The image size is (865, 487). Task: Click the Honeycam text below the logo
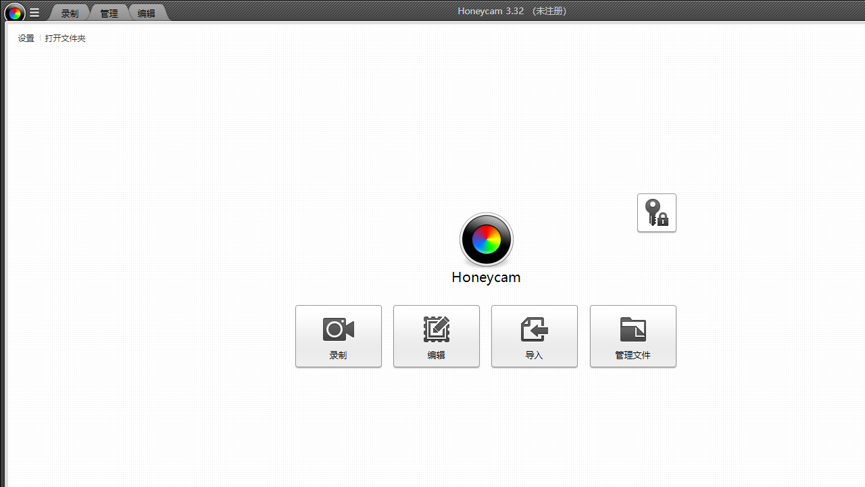pyautogui.click(x=486, y=277)
